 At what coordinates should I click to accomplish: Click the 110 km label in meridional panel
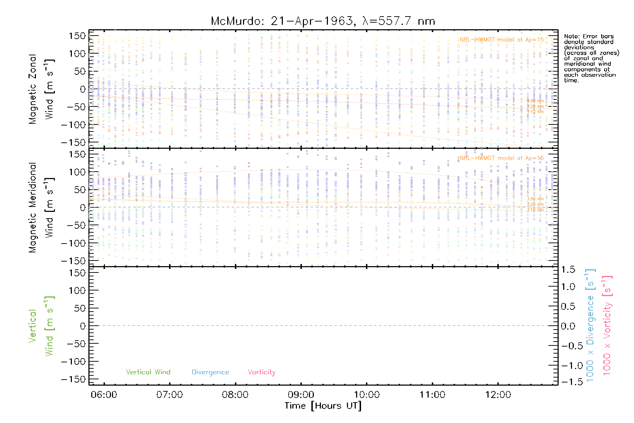coord(535,210)
